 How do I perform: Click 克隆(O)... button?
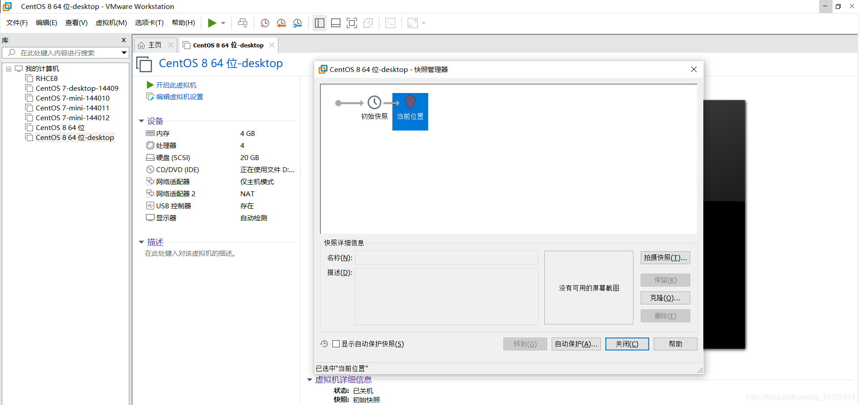click(x=665, y=298)
